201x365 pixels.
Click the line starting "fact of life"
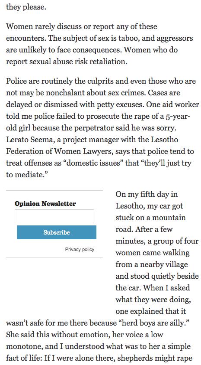tap(98, 358)
